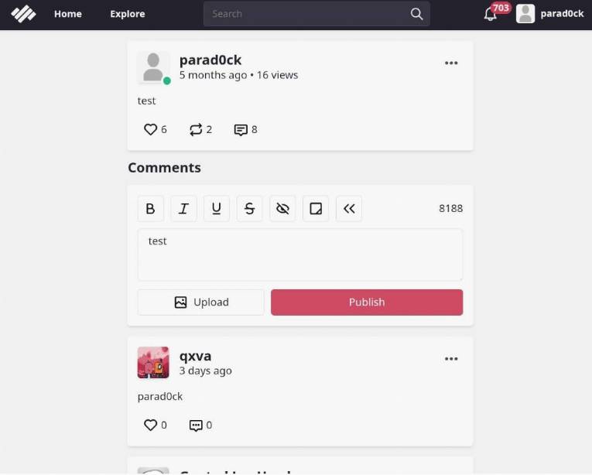Toggle the spoiler crossed-eye icon
Screen dimensions: 592x475
point(282,208)
